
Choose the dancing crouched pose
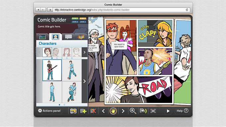(72, 92)
